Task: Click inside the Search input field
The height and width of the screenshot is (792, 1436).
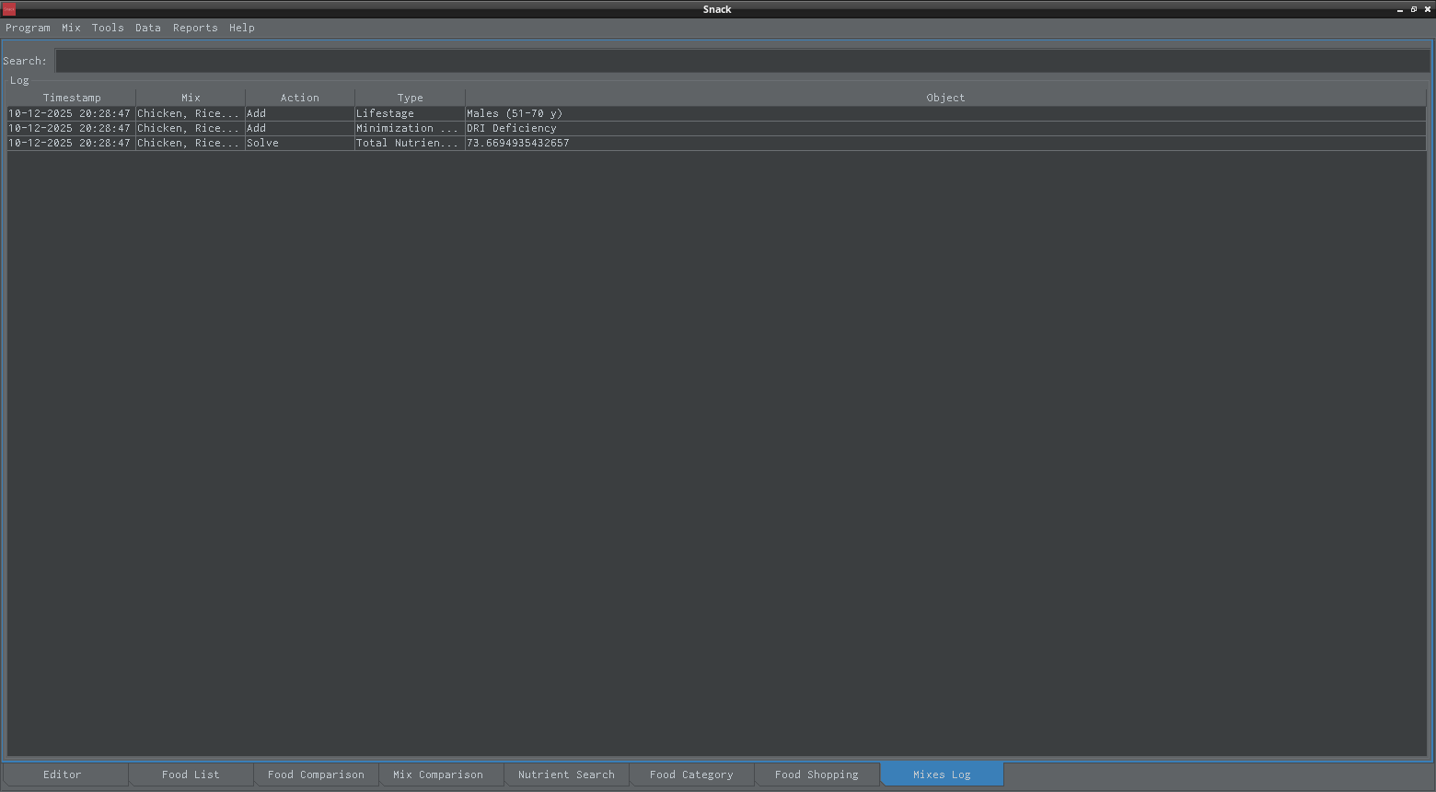Action: pos(741,61)
